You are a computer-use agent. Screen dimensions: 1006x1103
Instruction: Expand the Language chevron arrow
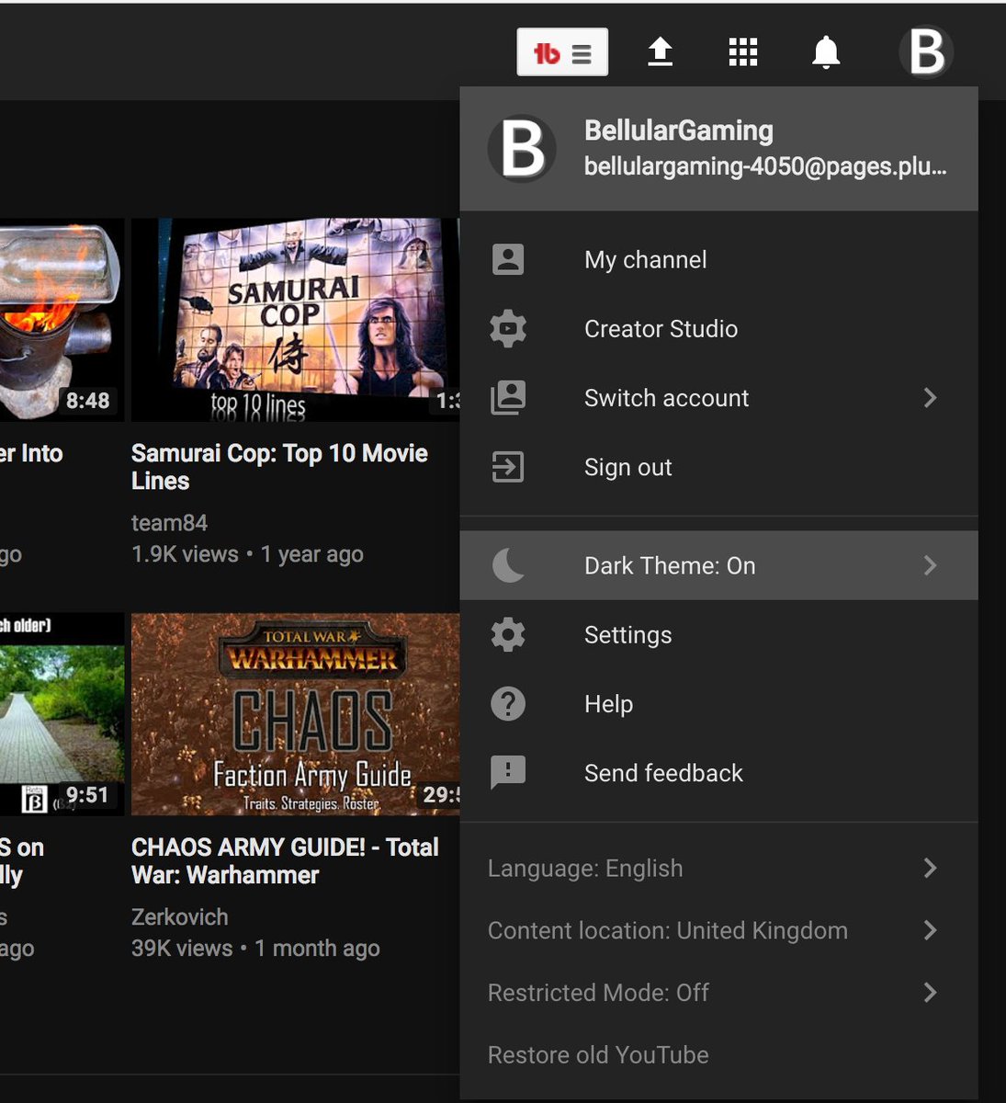click(930, 868)
